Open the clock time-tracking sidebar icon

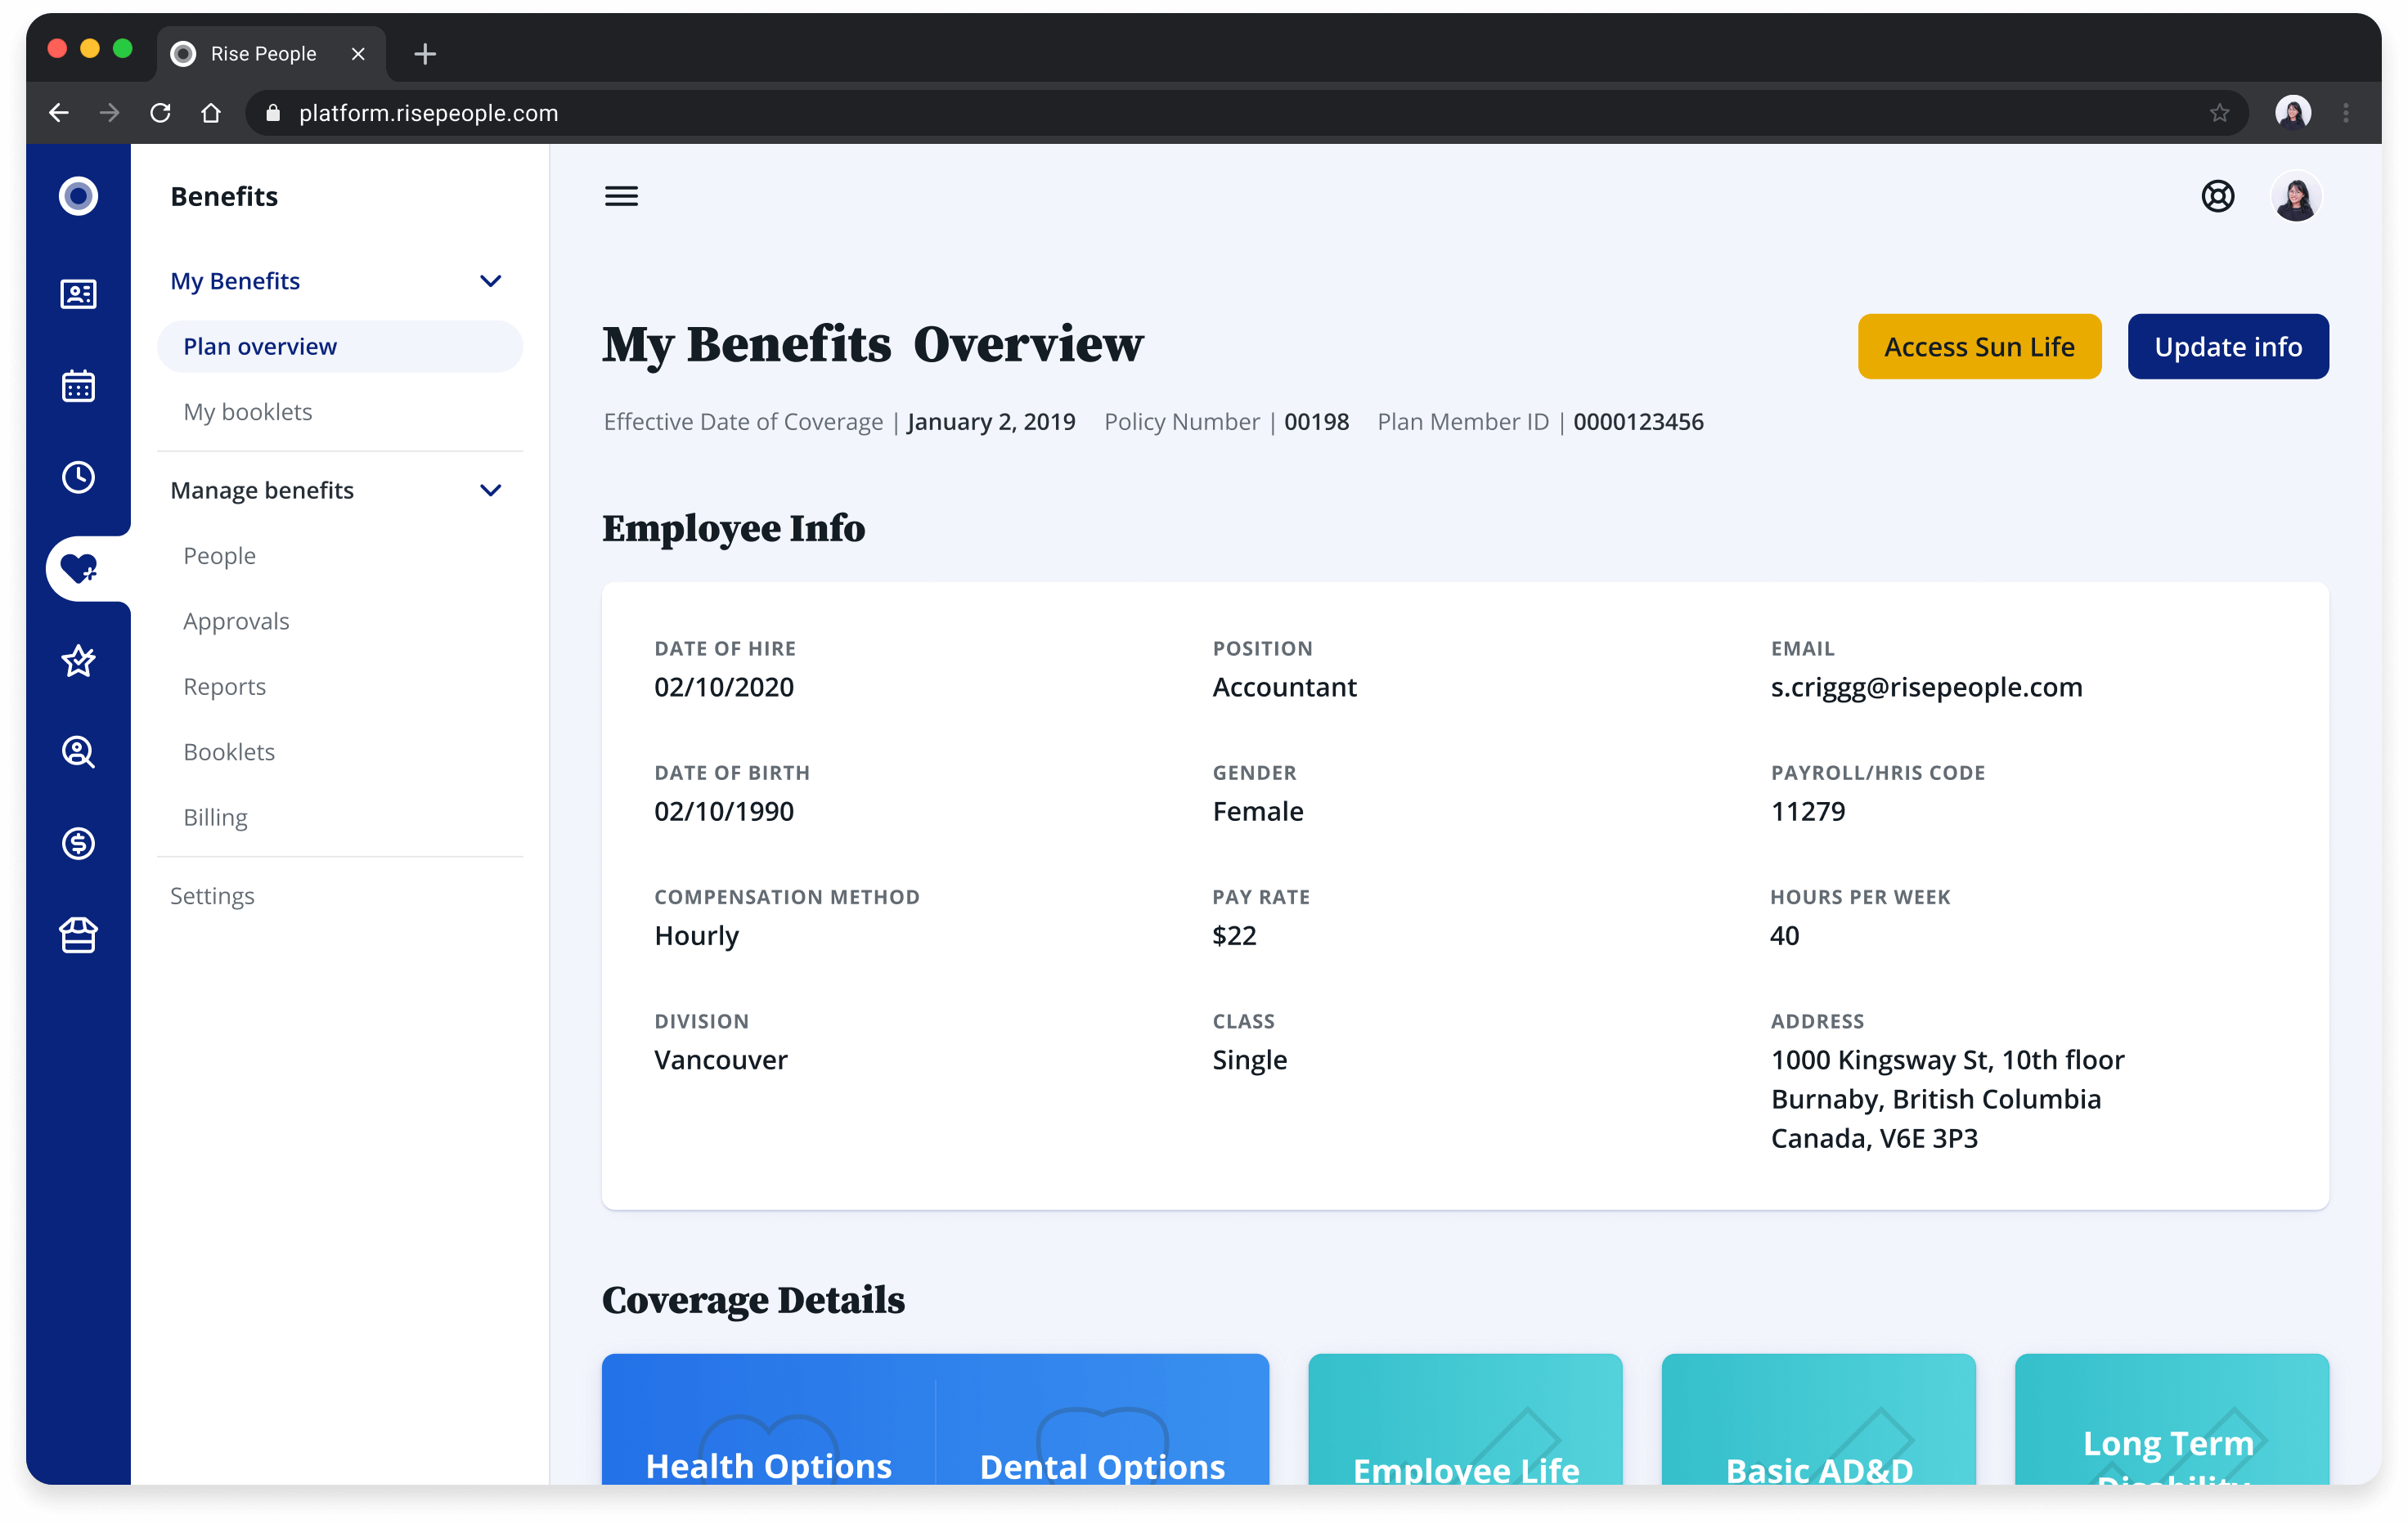coord(78,477)
